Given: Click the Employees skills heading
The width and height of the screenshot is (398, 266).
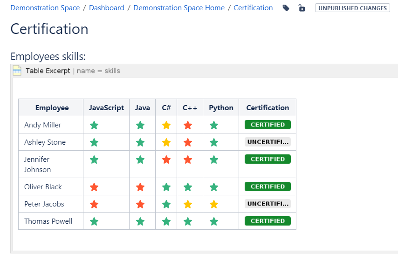Looking at the screenshot, I should 48,56.
